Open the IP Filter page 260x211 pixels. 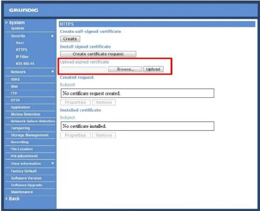tap(22, 57)
